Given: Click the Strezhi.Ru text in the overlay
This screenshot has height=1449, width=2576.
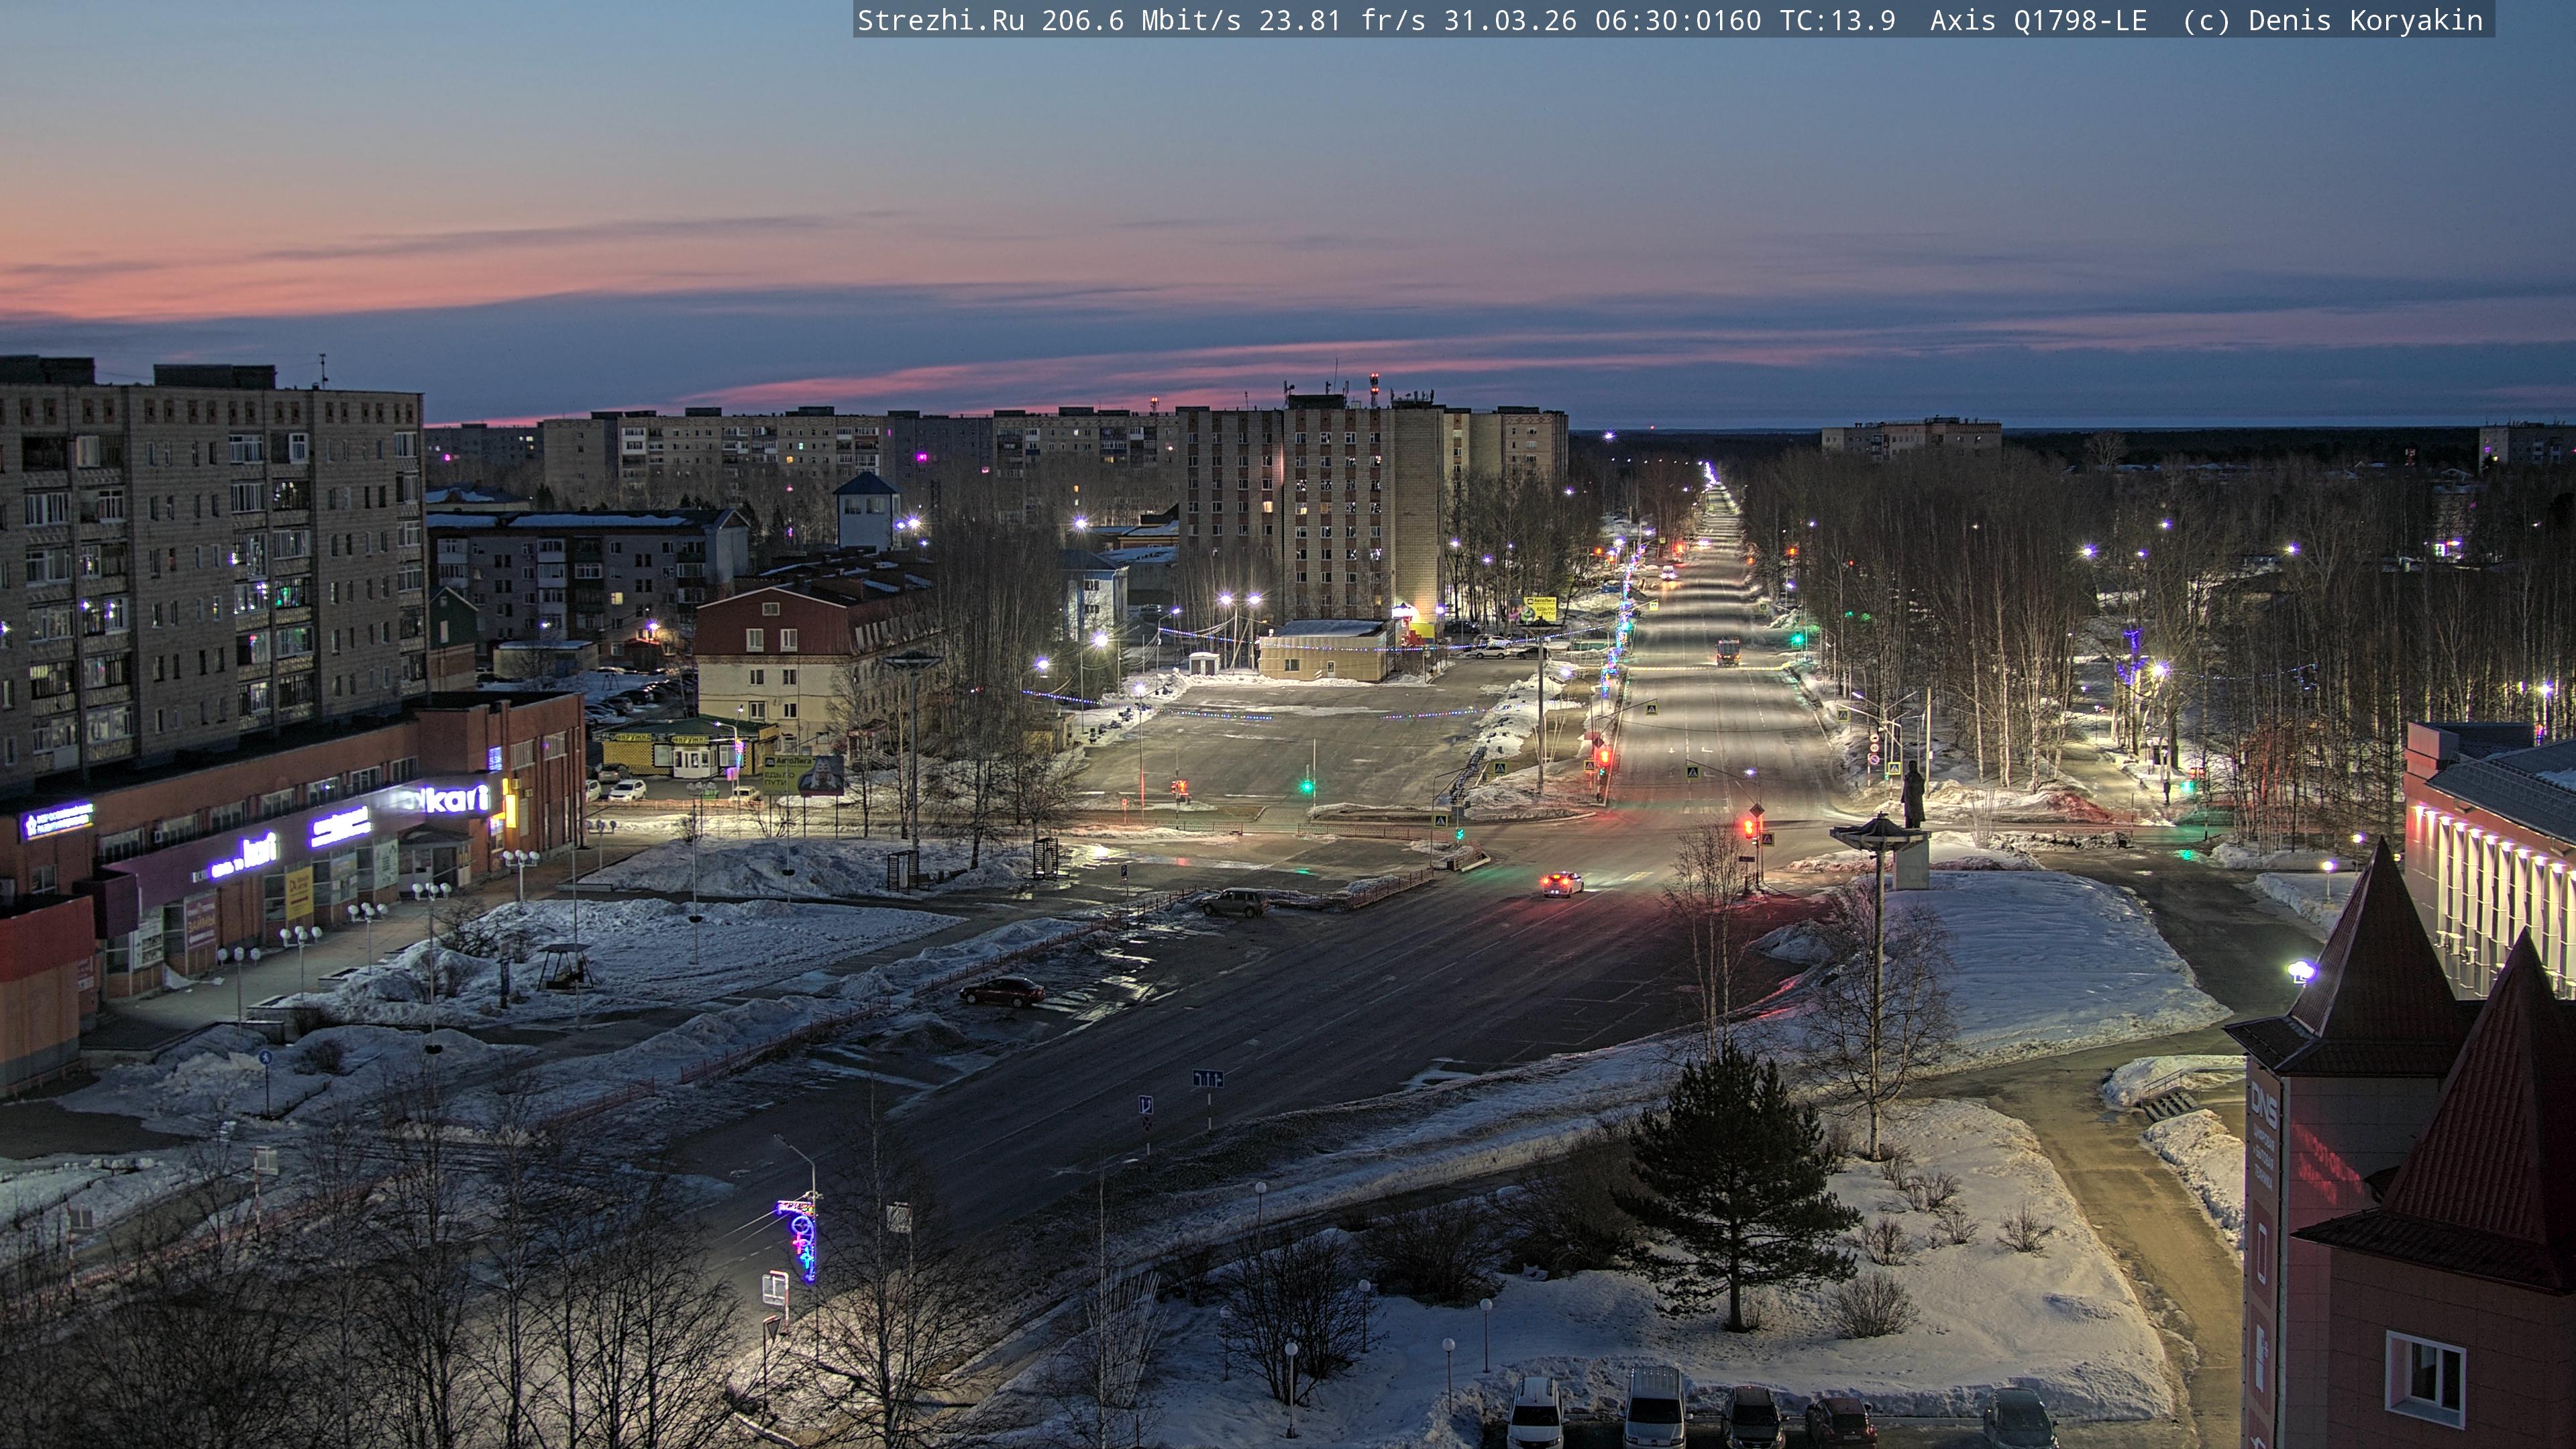Looking at the screenshot, I should tap(940, 20).
